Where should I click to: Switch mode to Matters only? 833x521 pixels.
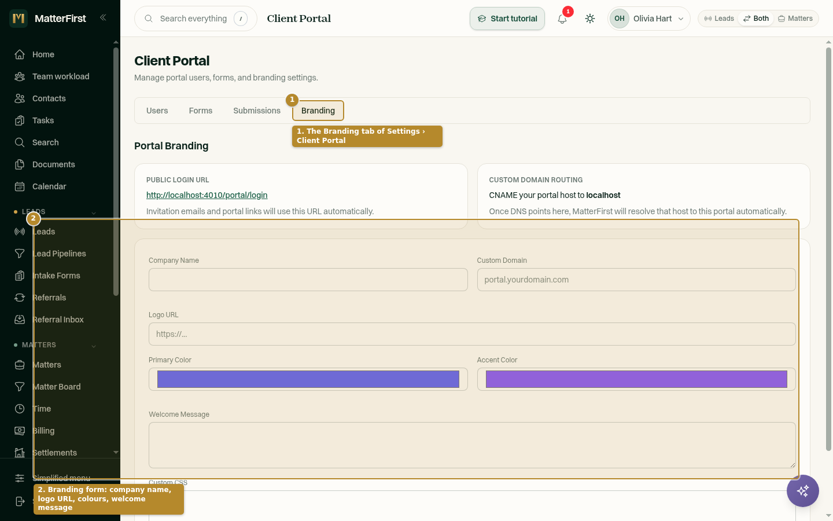pyautogui.click(x=795, y=19)
